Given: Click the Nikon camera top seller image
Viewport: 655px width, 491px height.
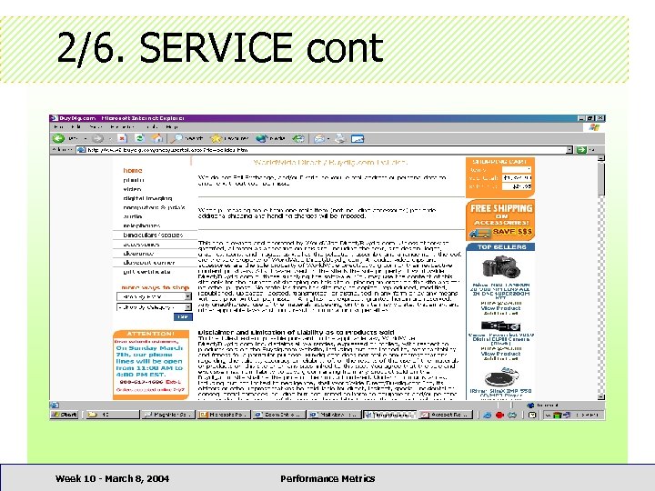Looking at the screenshot, I should [x=501, y=266].
